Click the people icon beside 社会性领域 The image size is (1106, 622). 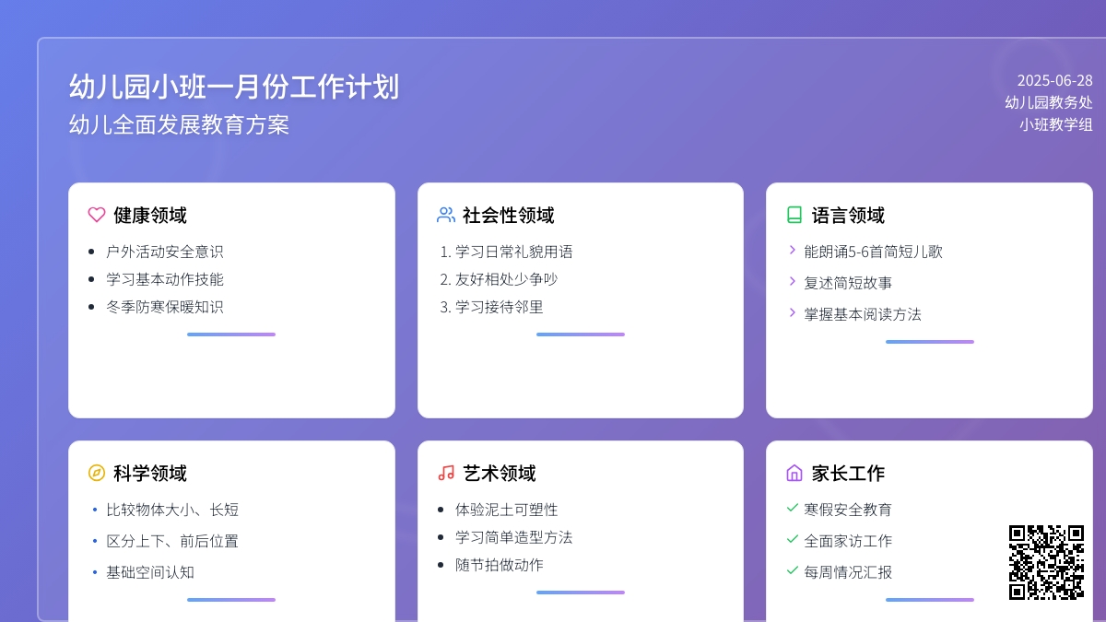[x=446, y=215]
